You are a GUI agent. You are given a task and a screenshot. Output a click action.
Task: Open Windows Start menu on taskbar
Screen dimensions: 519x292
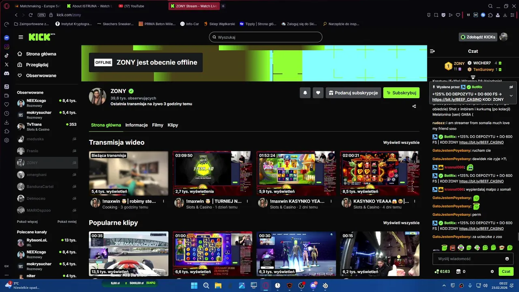(x=194, y=286)
